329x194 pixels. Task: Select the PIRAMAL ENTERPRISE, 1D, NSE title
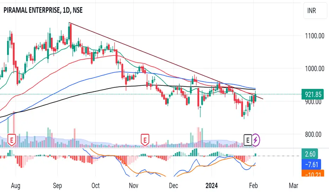point(43,10)
